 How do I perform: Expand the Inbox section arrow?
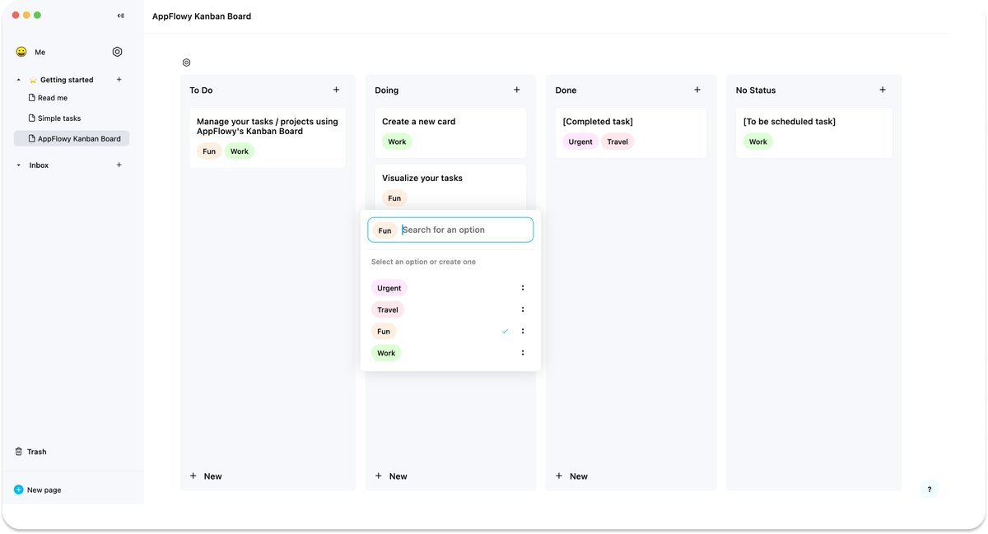pyautogui.click(x=19, y=165)
